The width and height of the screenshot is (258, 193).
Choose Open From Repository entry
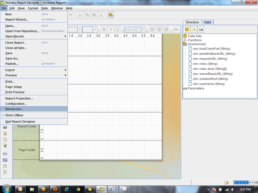coord(34,31)
